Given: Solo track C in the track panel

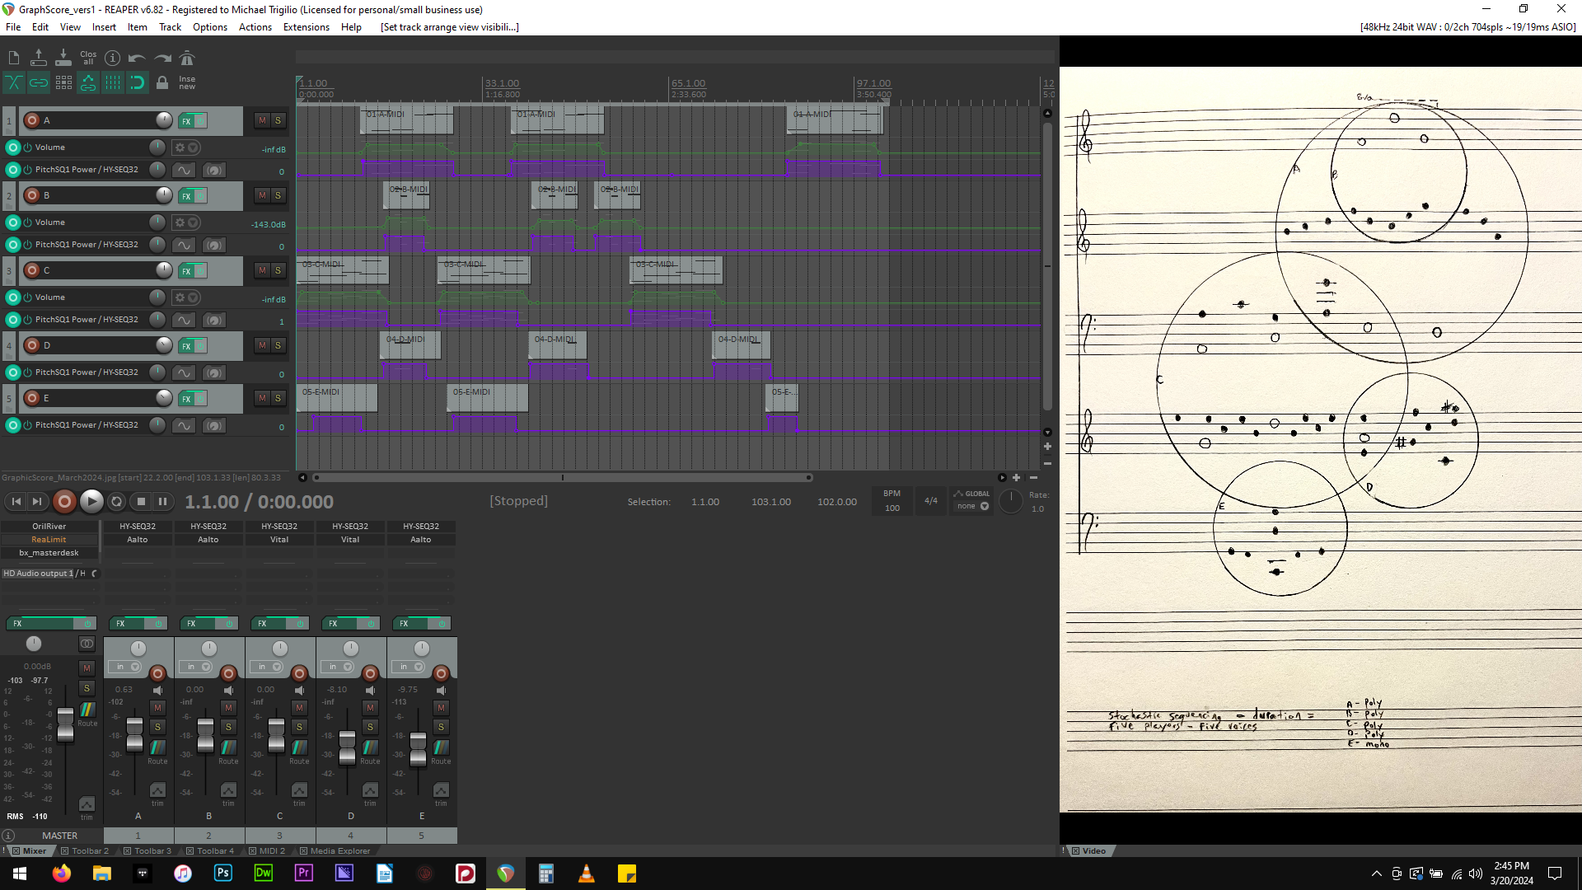Looking at the screenshot, I should tap(278, 270).
